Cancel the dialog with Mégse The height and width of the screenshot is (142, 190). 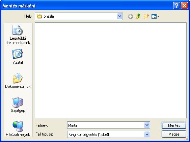pyautogui.click(x=174, y=134)
